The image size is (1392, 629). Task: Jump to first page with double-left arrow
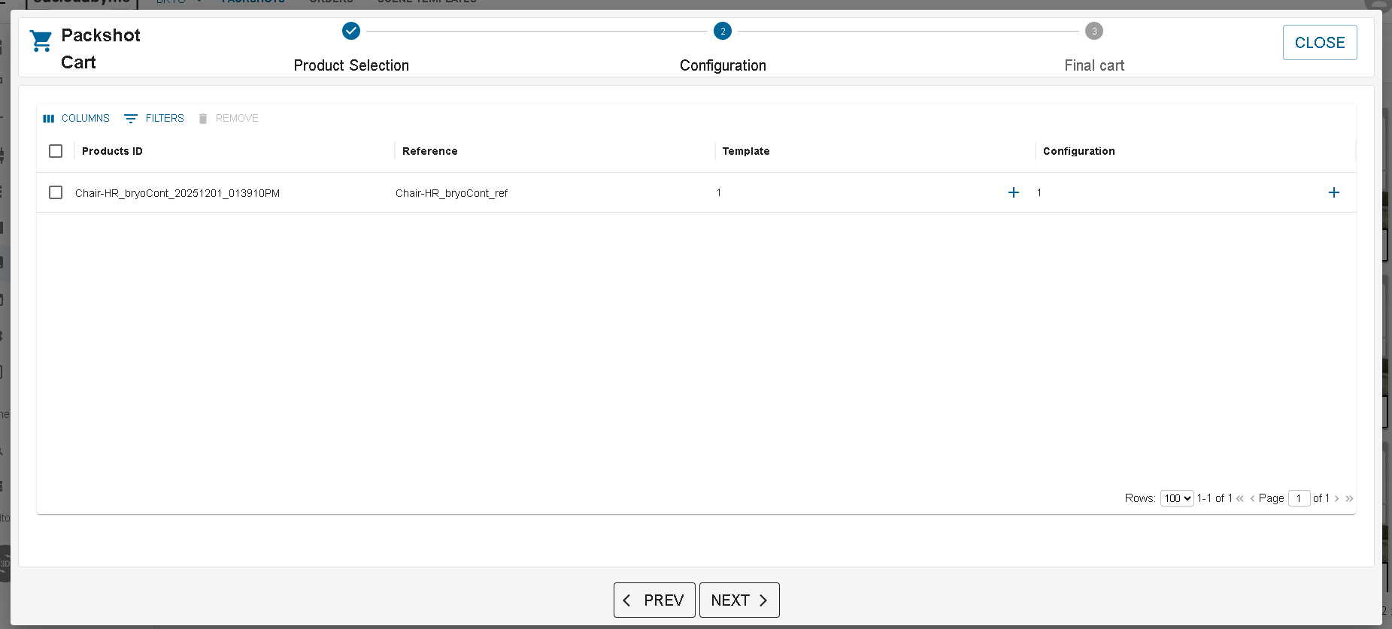(1240, 498)
